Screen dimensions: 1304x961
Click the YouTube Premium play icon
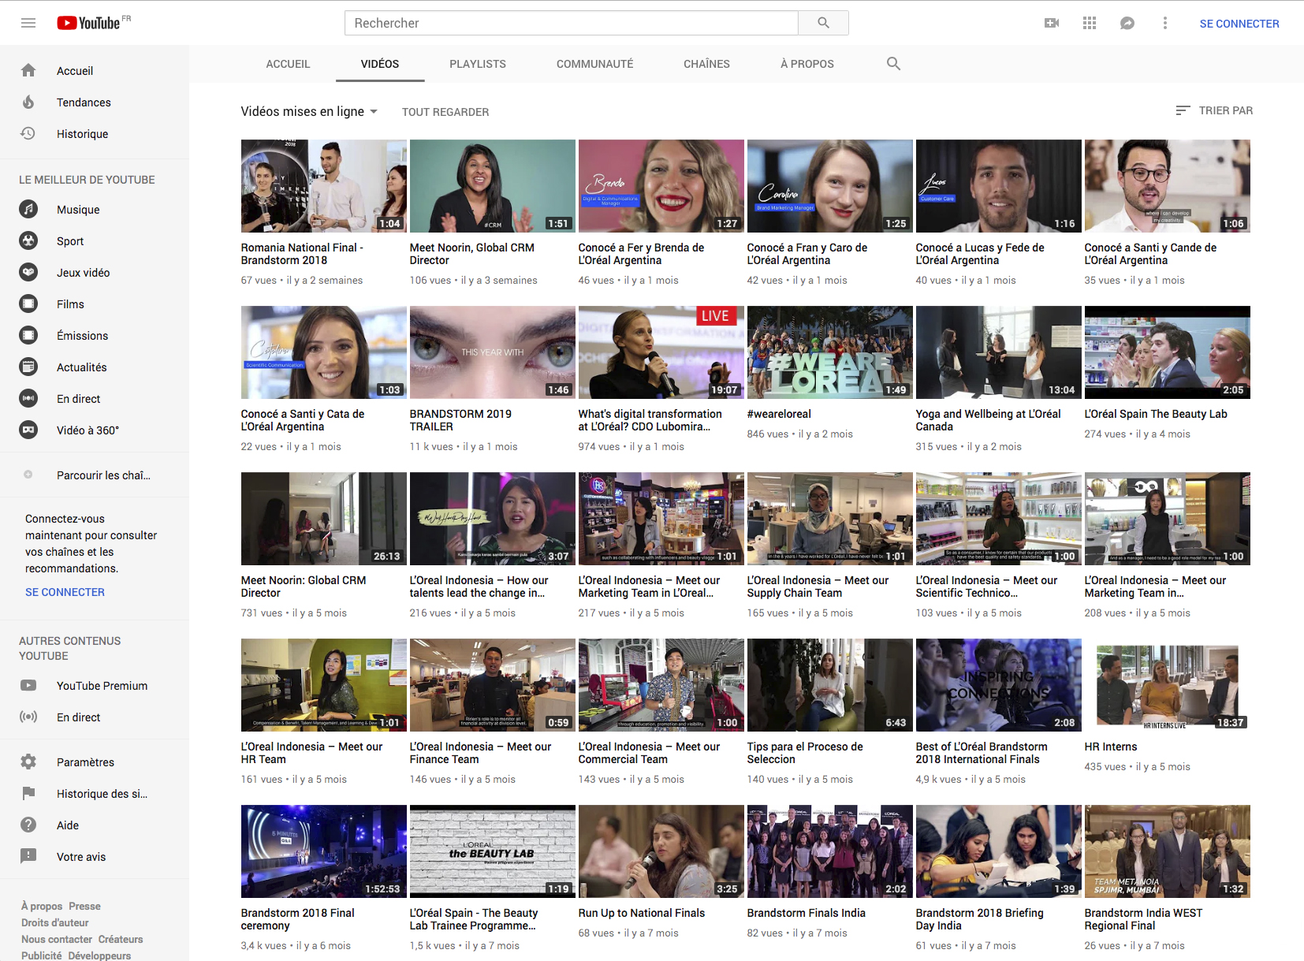[x=28, y=685]
